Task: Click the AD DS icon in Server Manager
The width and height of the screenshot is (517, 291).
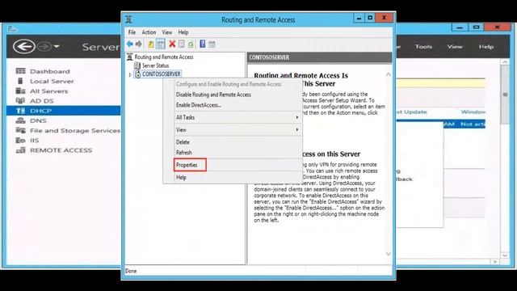Action: coord(20,100)
